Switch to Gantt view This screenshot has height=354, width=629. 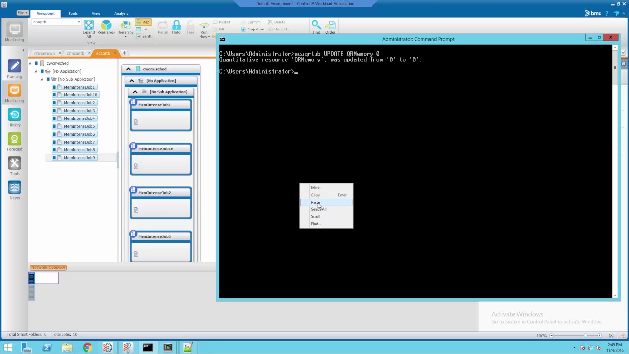(x=143, y=36)
